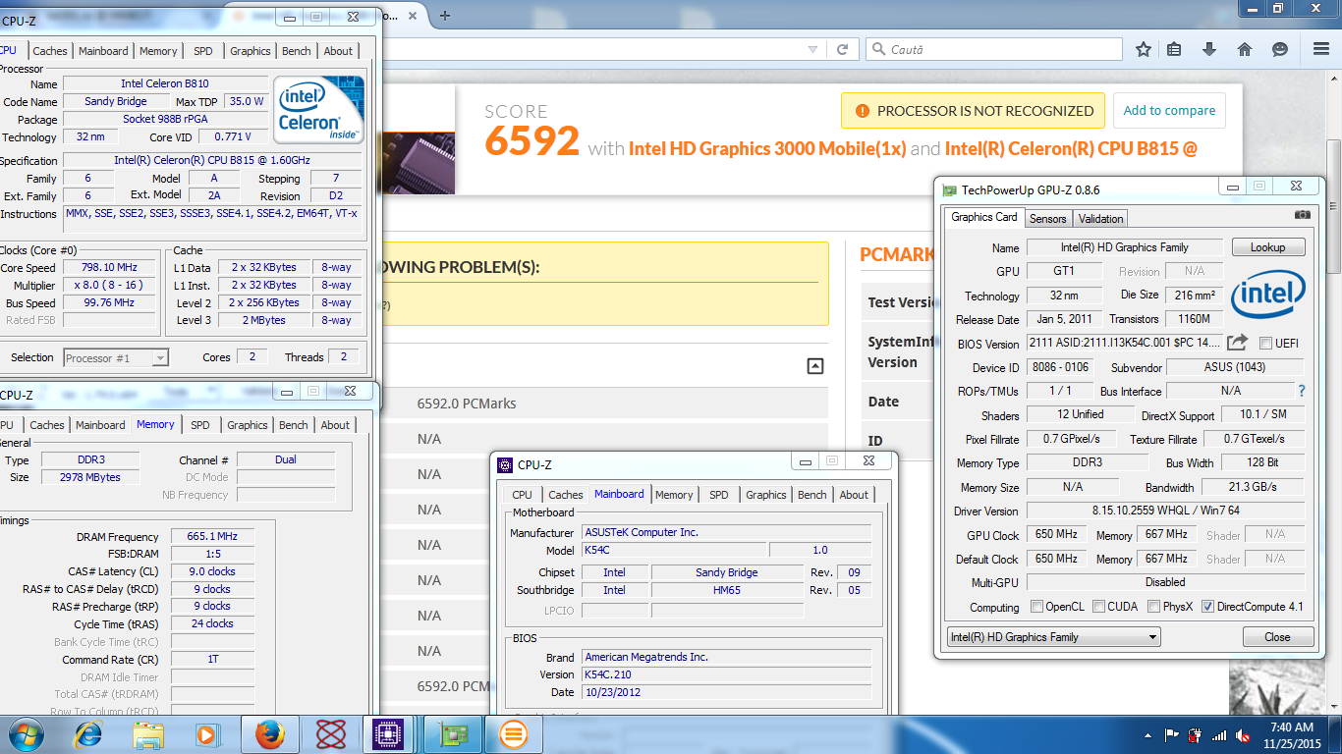Click Southbridge HM65 value
The width and height of the screenshot is (1342, 754).
(726, 590)
